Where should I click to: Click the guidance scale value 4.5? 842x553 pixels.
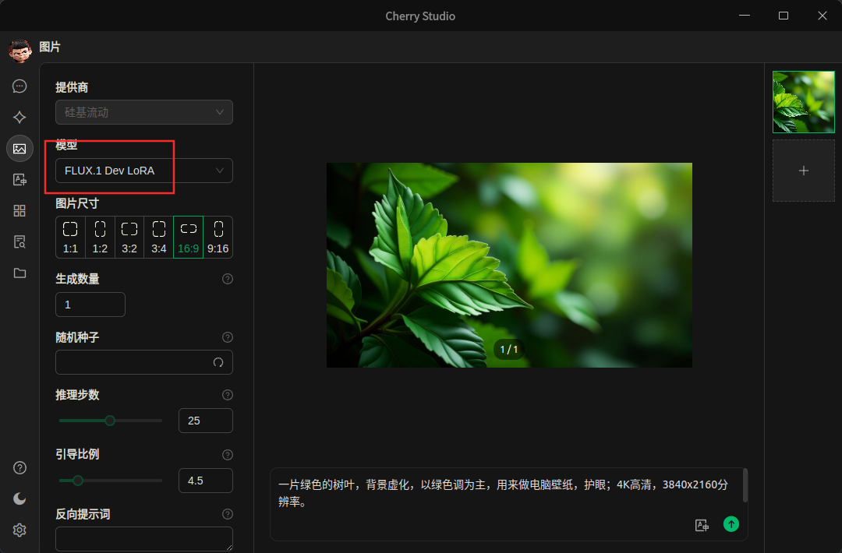(206, 481)
